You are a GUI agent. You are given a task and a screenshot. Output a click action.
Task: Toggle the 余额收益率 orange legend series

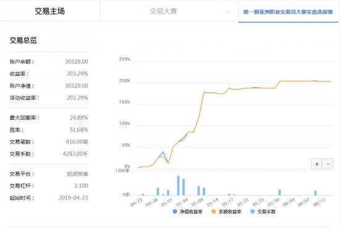tap(226, 212)
